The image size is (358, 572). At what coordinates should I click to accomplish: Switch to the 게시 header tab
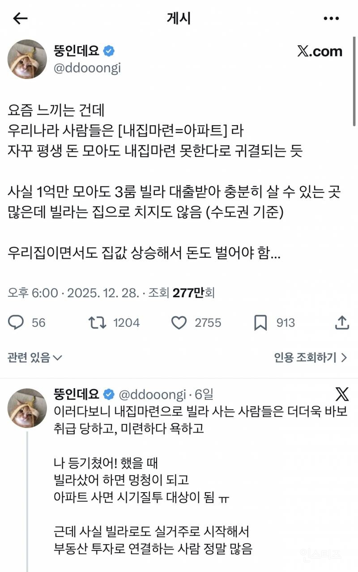tap(179, 19)
